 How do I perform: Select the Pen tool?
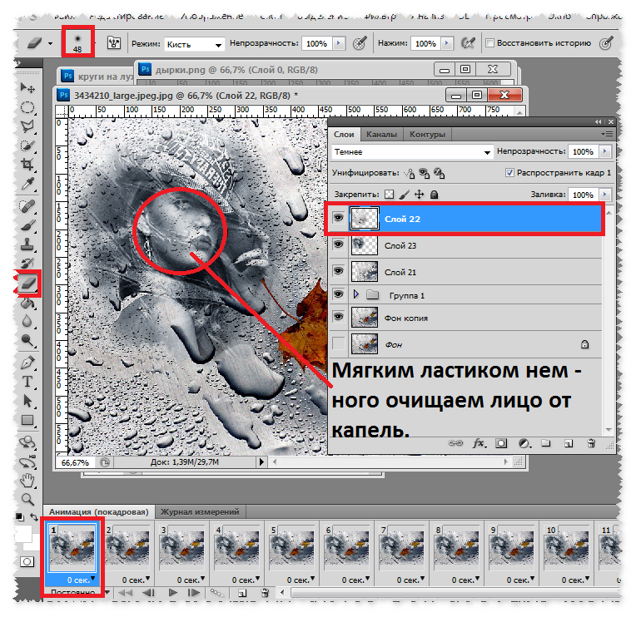click(x=27, y=363)
